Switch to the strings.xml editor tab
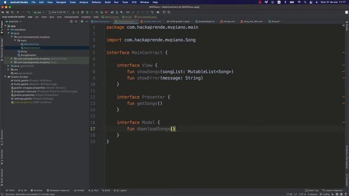 click(x=227, y=22)
